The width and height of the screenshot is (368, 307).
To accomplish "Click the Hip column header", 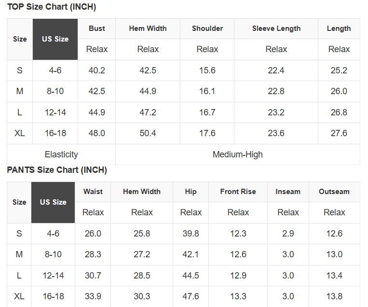I will [x=191, y=192].
